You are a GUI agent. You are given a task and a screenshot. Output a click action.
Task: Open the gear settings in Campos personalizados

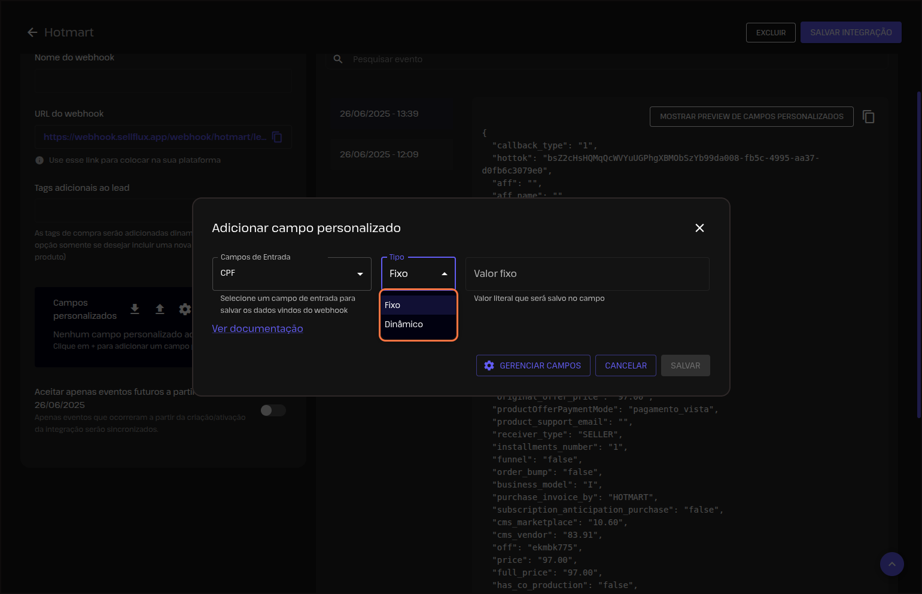(x=185, y=309)
